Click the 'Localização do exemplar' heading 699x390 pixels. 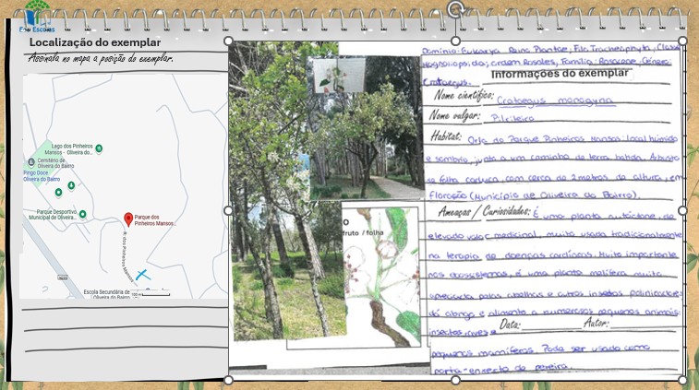pos(95,42)
